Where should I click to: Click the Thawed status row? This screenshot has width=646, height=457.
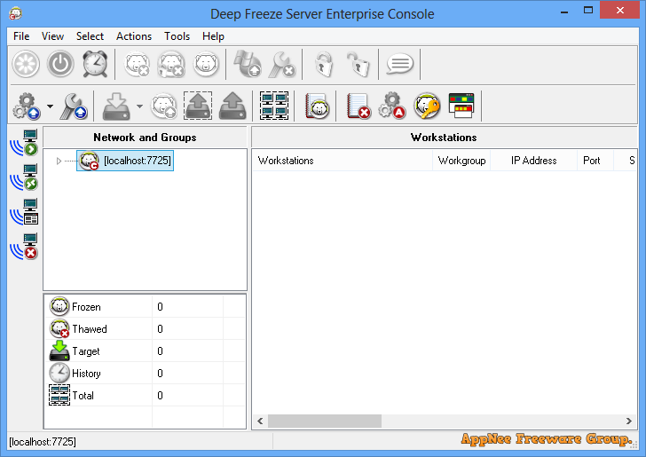click(x=145, y=329)
